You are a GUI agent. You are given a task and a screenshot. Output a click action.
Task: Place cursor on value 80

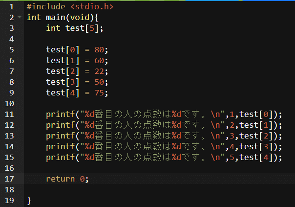click(99, 50)
